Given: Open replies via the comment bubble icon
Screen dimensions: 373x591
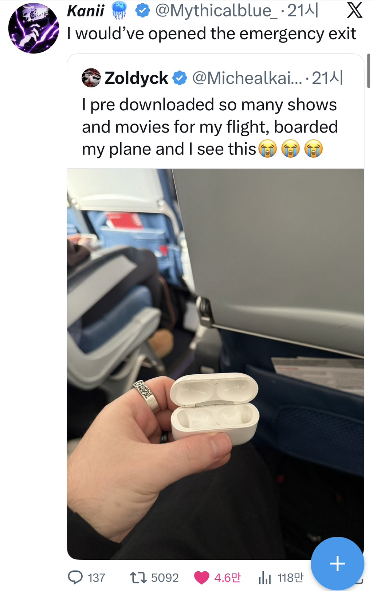Looking at the screenshot, I should click(75, 577).
